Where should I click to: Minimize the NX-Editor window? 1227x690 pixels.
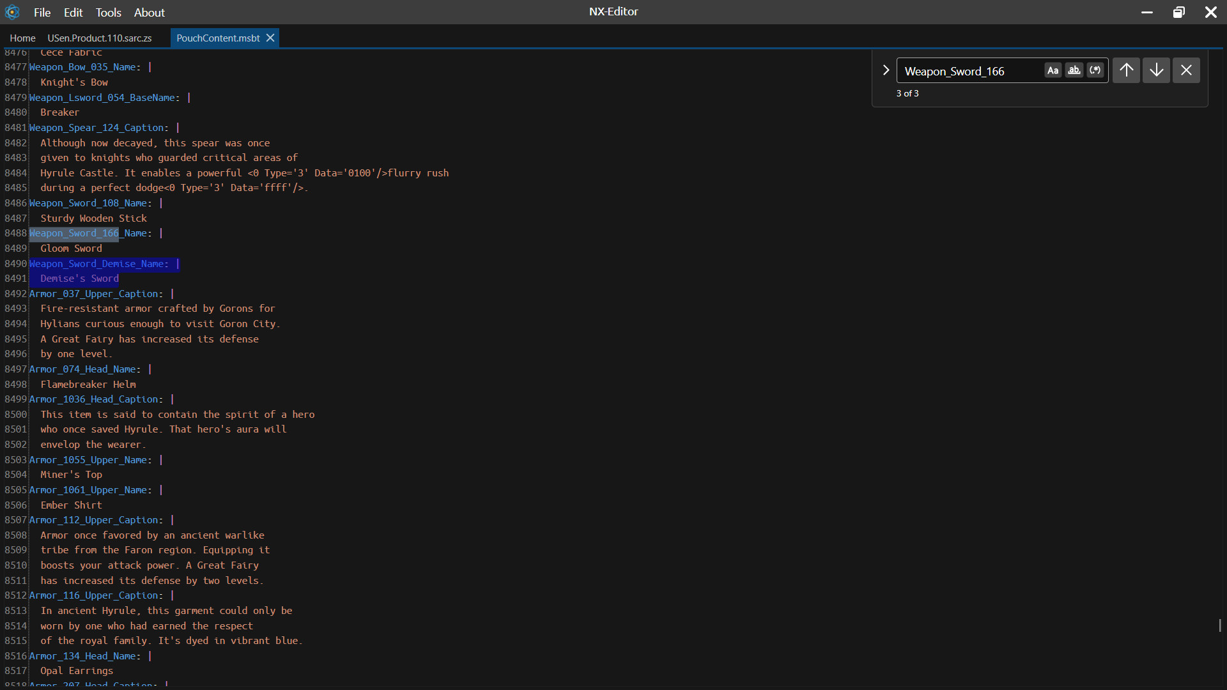click(x=1147, y=12)
